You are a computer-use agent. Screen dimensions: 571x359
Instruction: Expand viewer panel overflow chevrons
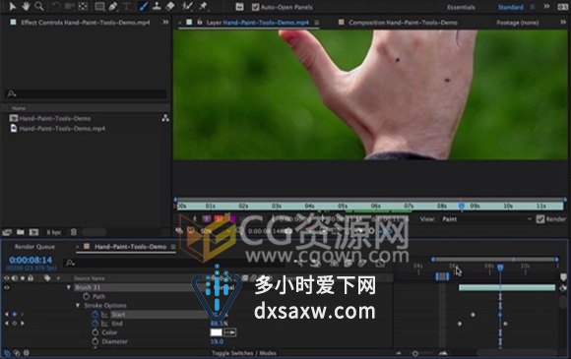point(563,23)
